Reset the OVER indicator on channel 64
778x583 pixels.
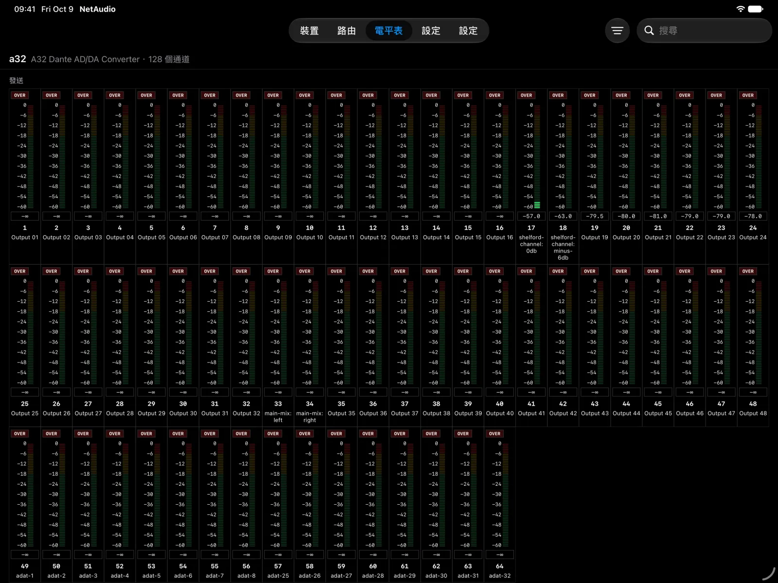(x=495, y=433)
